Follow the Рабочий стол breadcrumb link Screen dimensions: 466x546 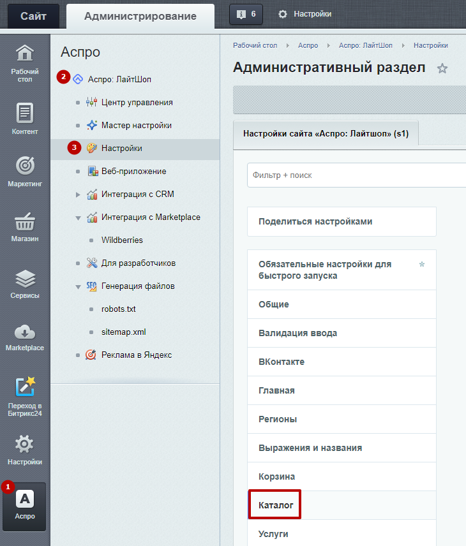tap(255, 45)
